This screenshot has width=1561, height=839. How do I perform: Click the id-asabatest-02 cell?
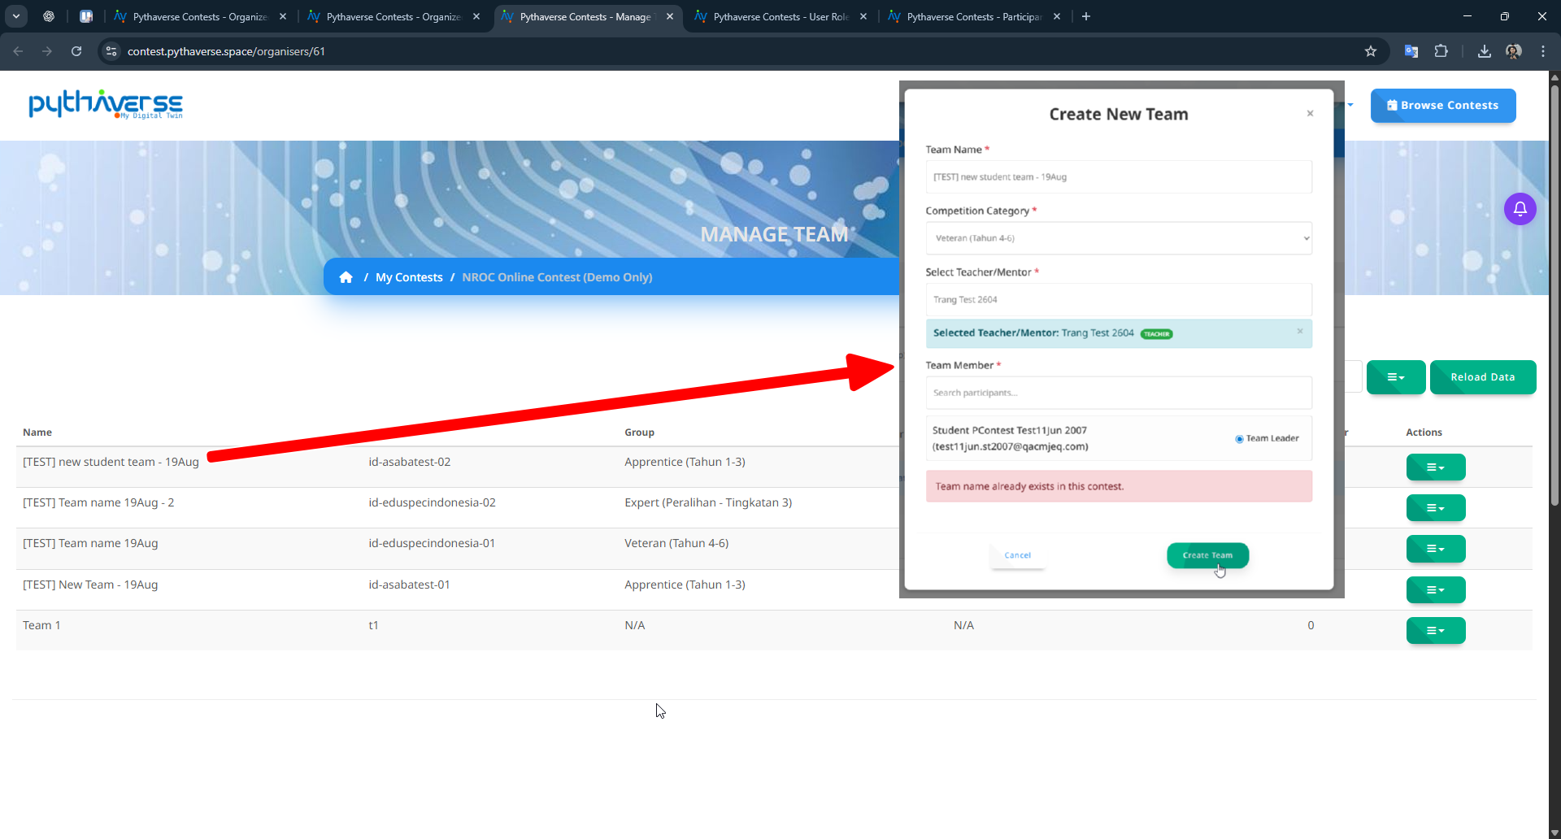(409, 462)
